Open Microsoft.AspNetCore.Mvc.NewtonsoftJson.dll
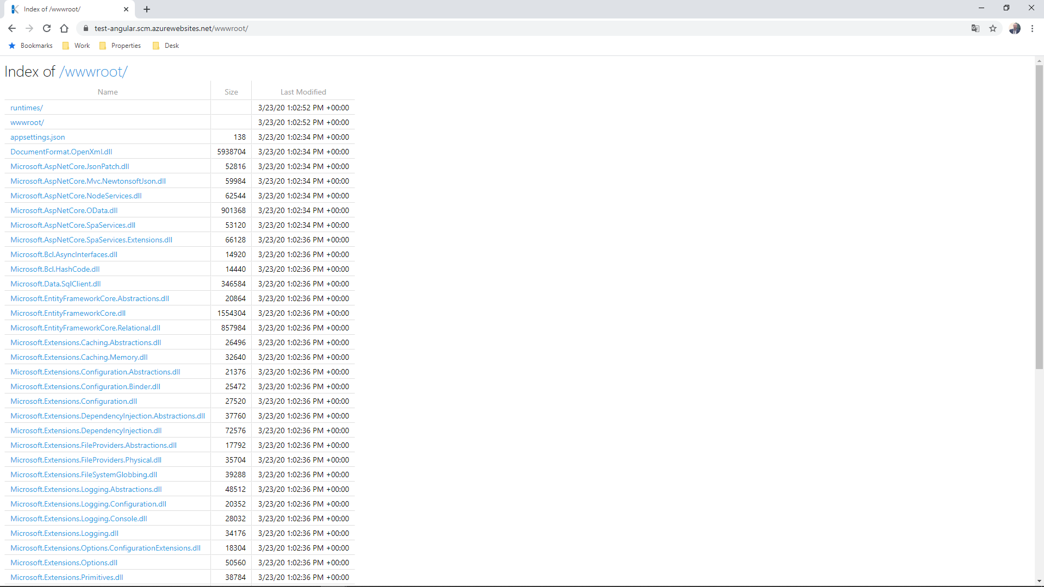 coord(88,181)
